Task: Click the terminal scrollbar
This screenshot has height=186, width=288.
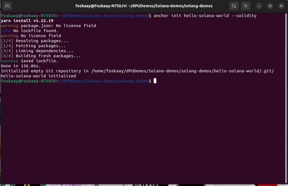Action: [286, 98]
